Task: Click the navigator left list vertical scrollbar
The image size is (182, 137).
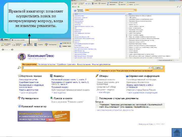Action: (126, 36)
